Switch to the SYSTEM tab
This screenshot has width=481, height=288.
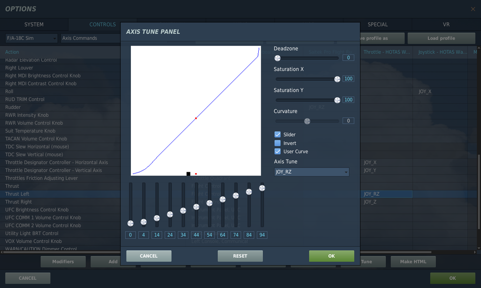(x=34, y=25)
